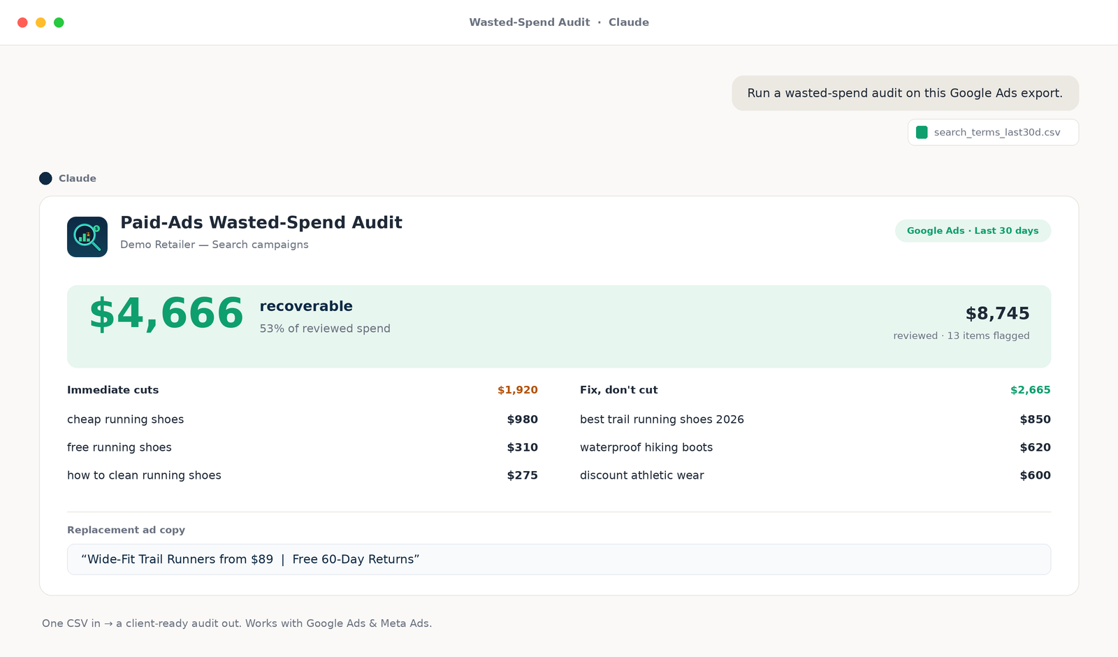The height and width of the screenshot is (657, 1118).
Task: Click "best trail running shoes 2026" row
Action: click(x=815, y=419)
